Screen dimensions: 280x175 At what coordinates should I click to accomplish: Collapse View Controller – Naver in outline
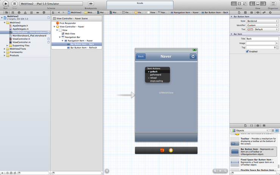[x=54, y=27]
